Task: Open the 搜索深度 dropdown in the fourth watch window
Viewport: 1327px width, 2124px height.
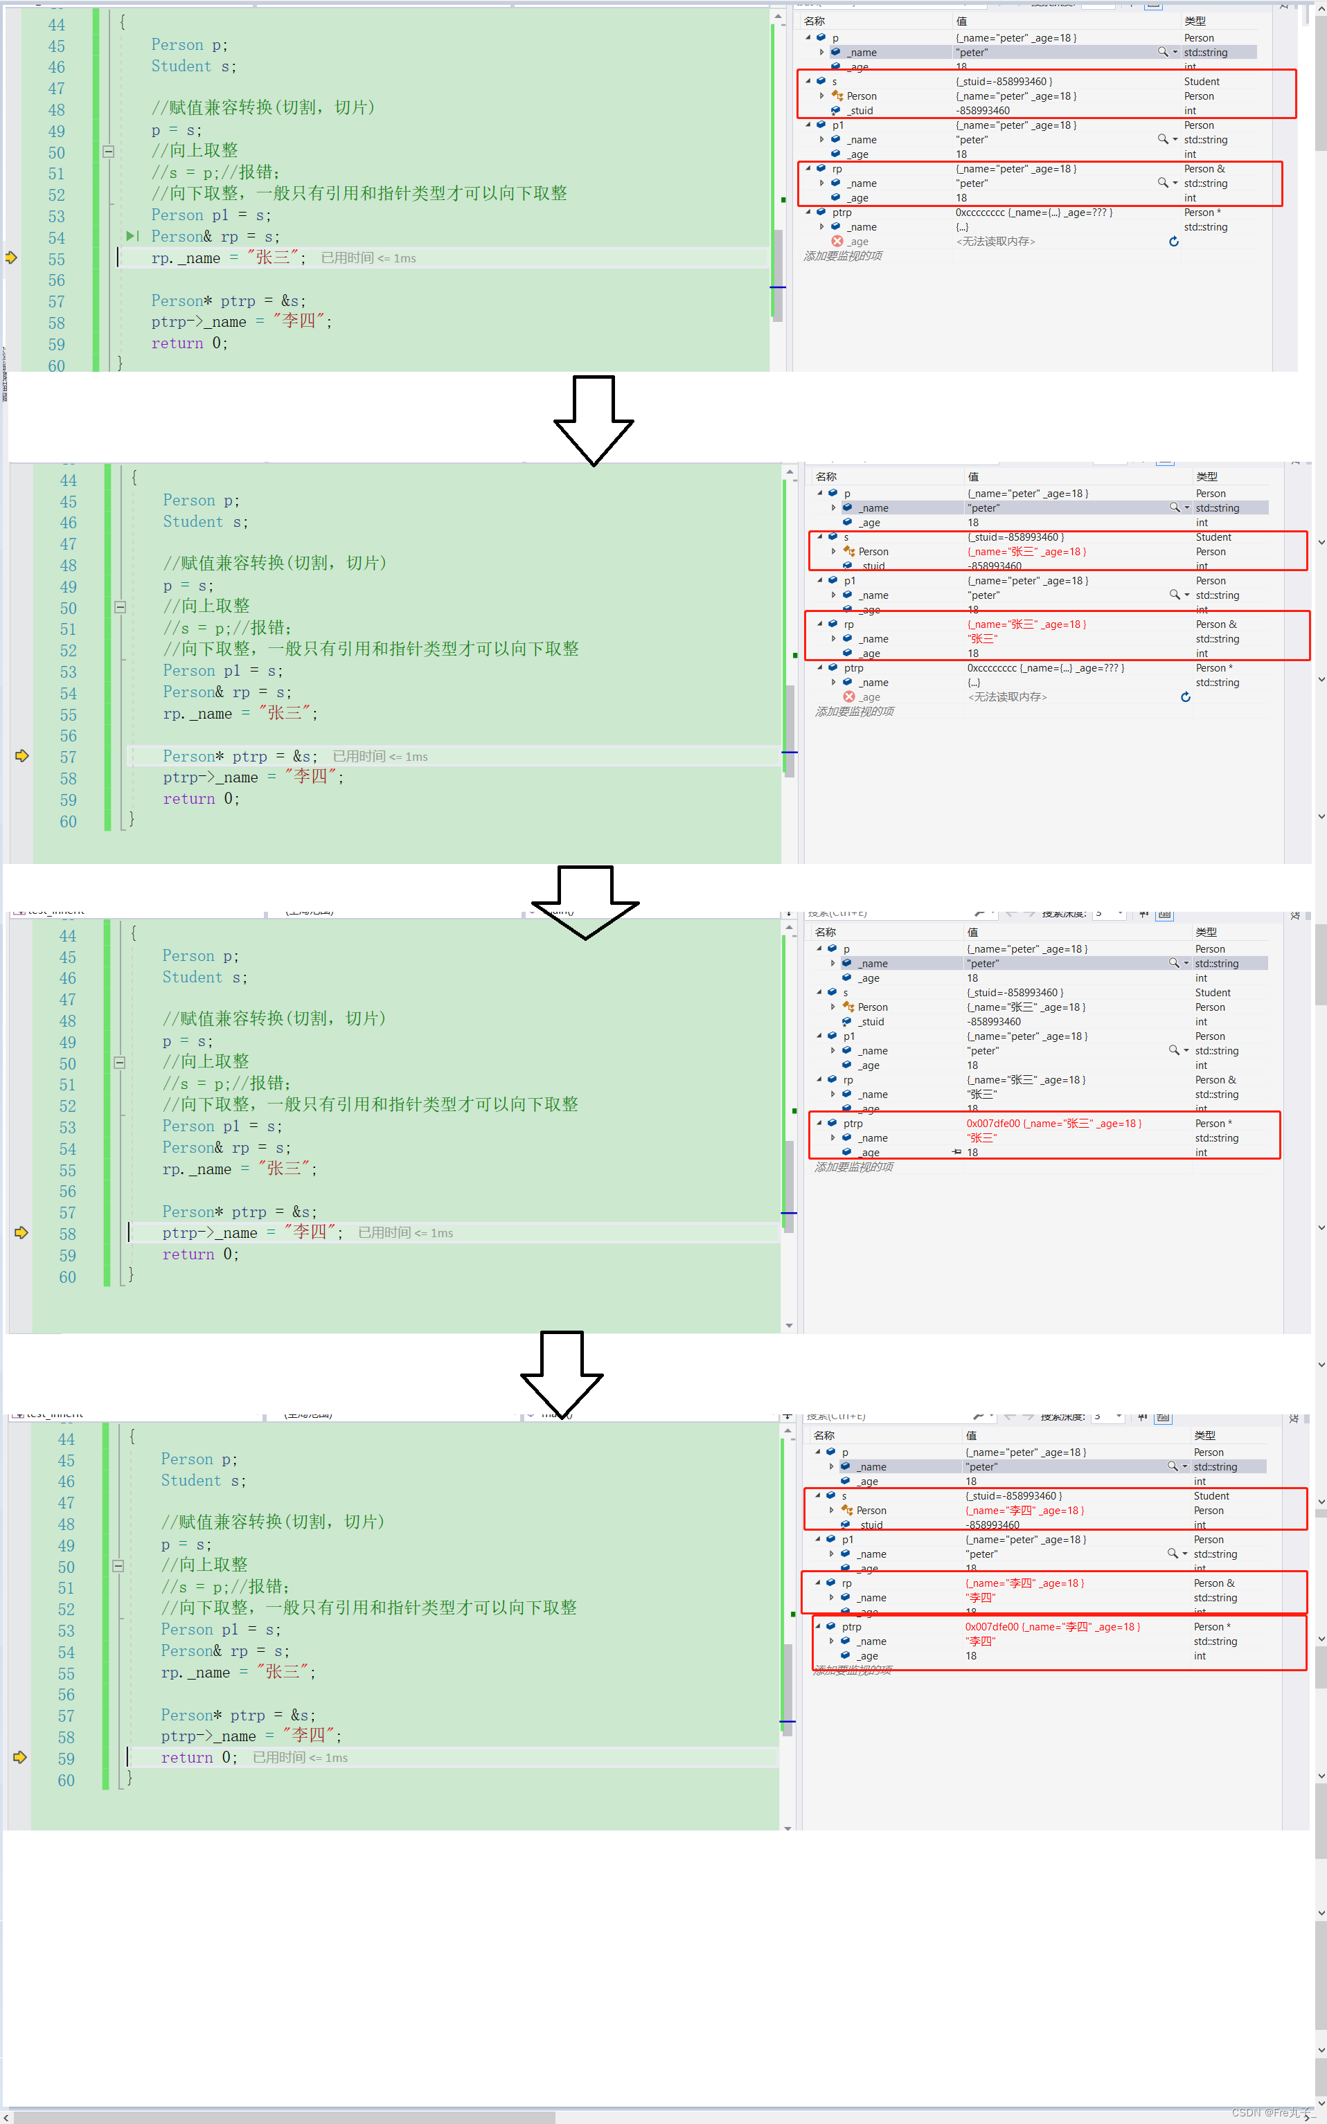Action: [x=1118, y=1416]
